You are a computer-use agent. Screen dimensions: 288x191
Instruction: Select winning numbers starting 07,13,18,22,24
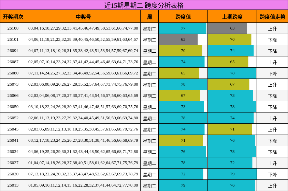click(83, 174)
